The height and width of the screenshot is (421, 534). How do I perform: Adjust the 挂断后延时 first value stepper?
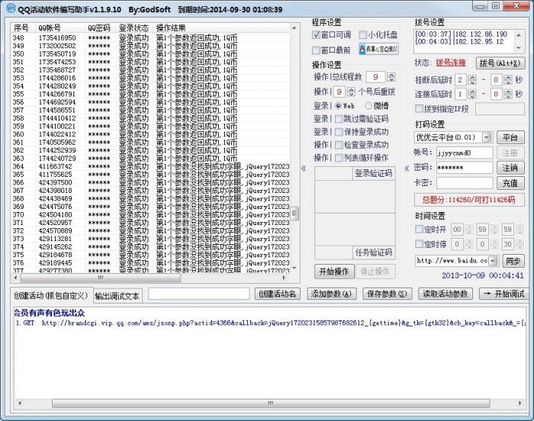coord(472,80)
